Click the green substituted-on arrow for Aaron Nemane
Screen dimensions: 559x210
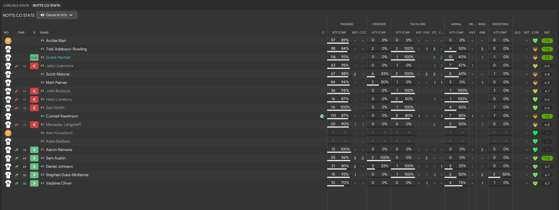[x=34, y=150]
